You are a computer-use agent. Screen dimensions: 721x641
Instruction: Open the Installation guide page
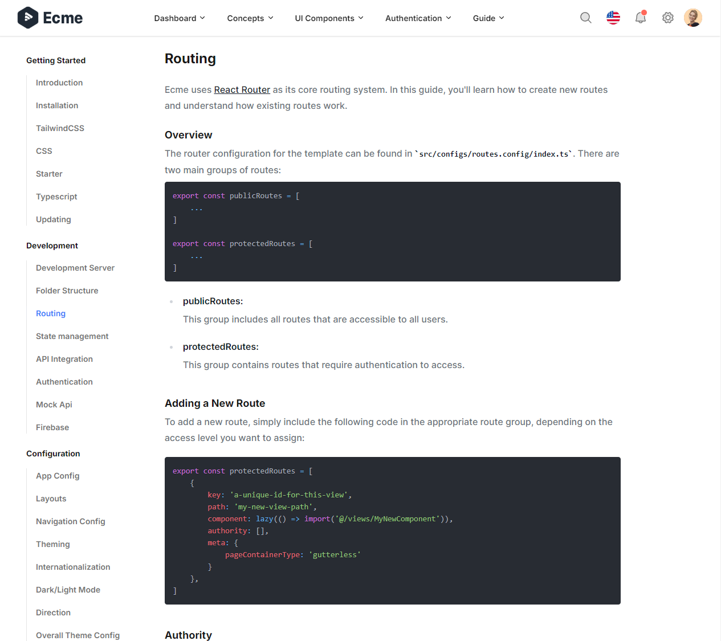pyautogui.click(x=57, y=105)
